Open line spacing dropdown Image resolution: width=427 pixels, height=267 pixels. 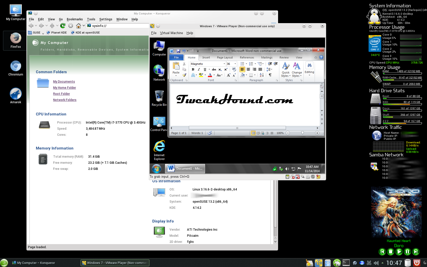pyautogui.click(x=269, y=69)
